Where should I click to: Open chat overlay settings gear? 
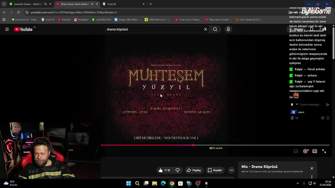pyautogui.click(x=323, y=118)
